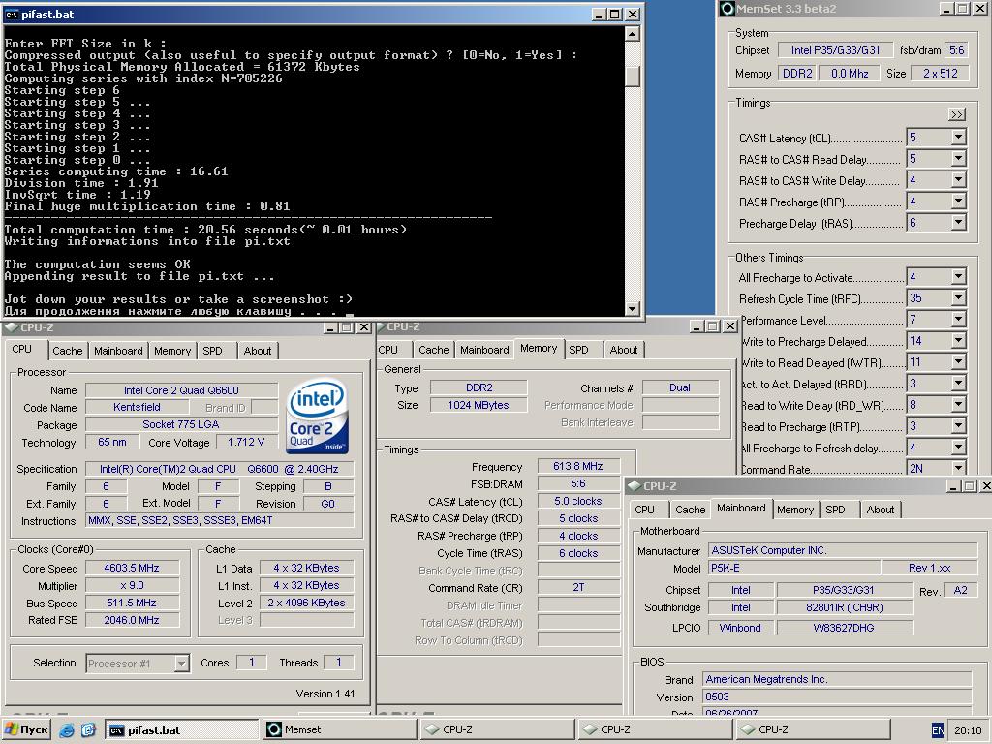Select the Cache tab in the left CPU-Z window

(x=67, y=351)
